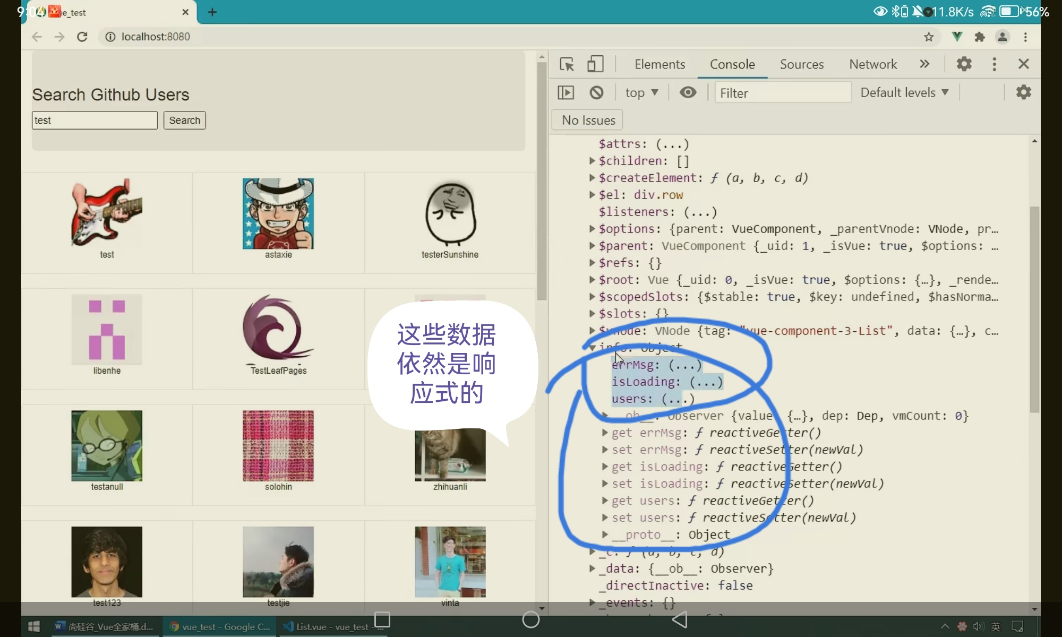Bookmark page with the star icon
Viewport: 1062px width, 637px height.
coord(929,37)
